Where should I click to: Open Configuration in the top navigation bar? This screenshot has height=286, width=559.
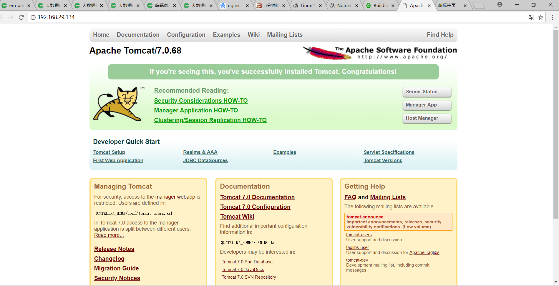click(x=186, y=35)
